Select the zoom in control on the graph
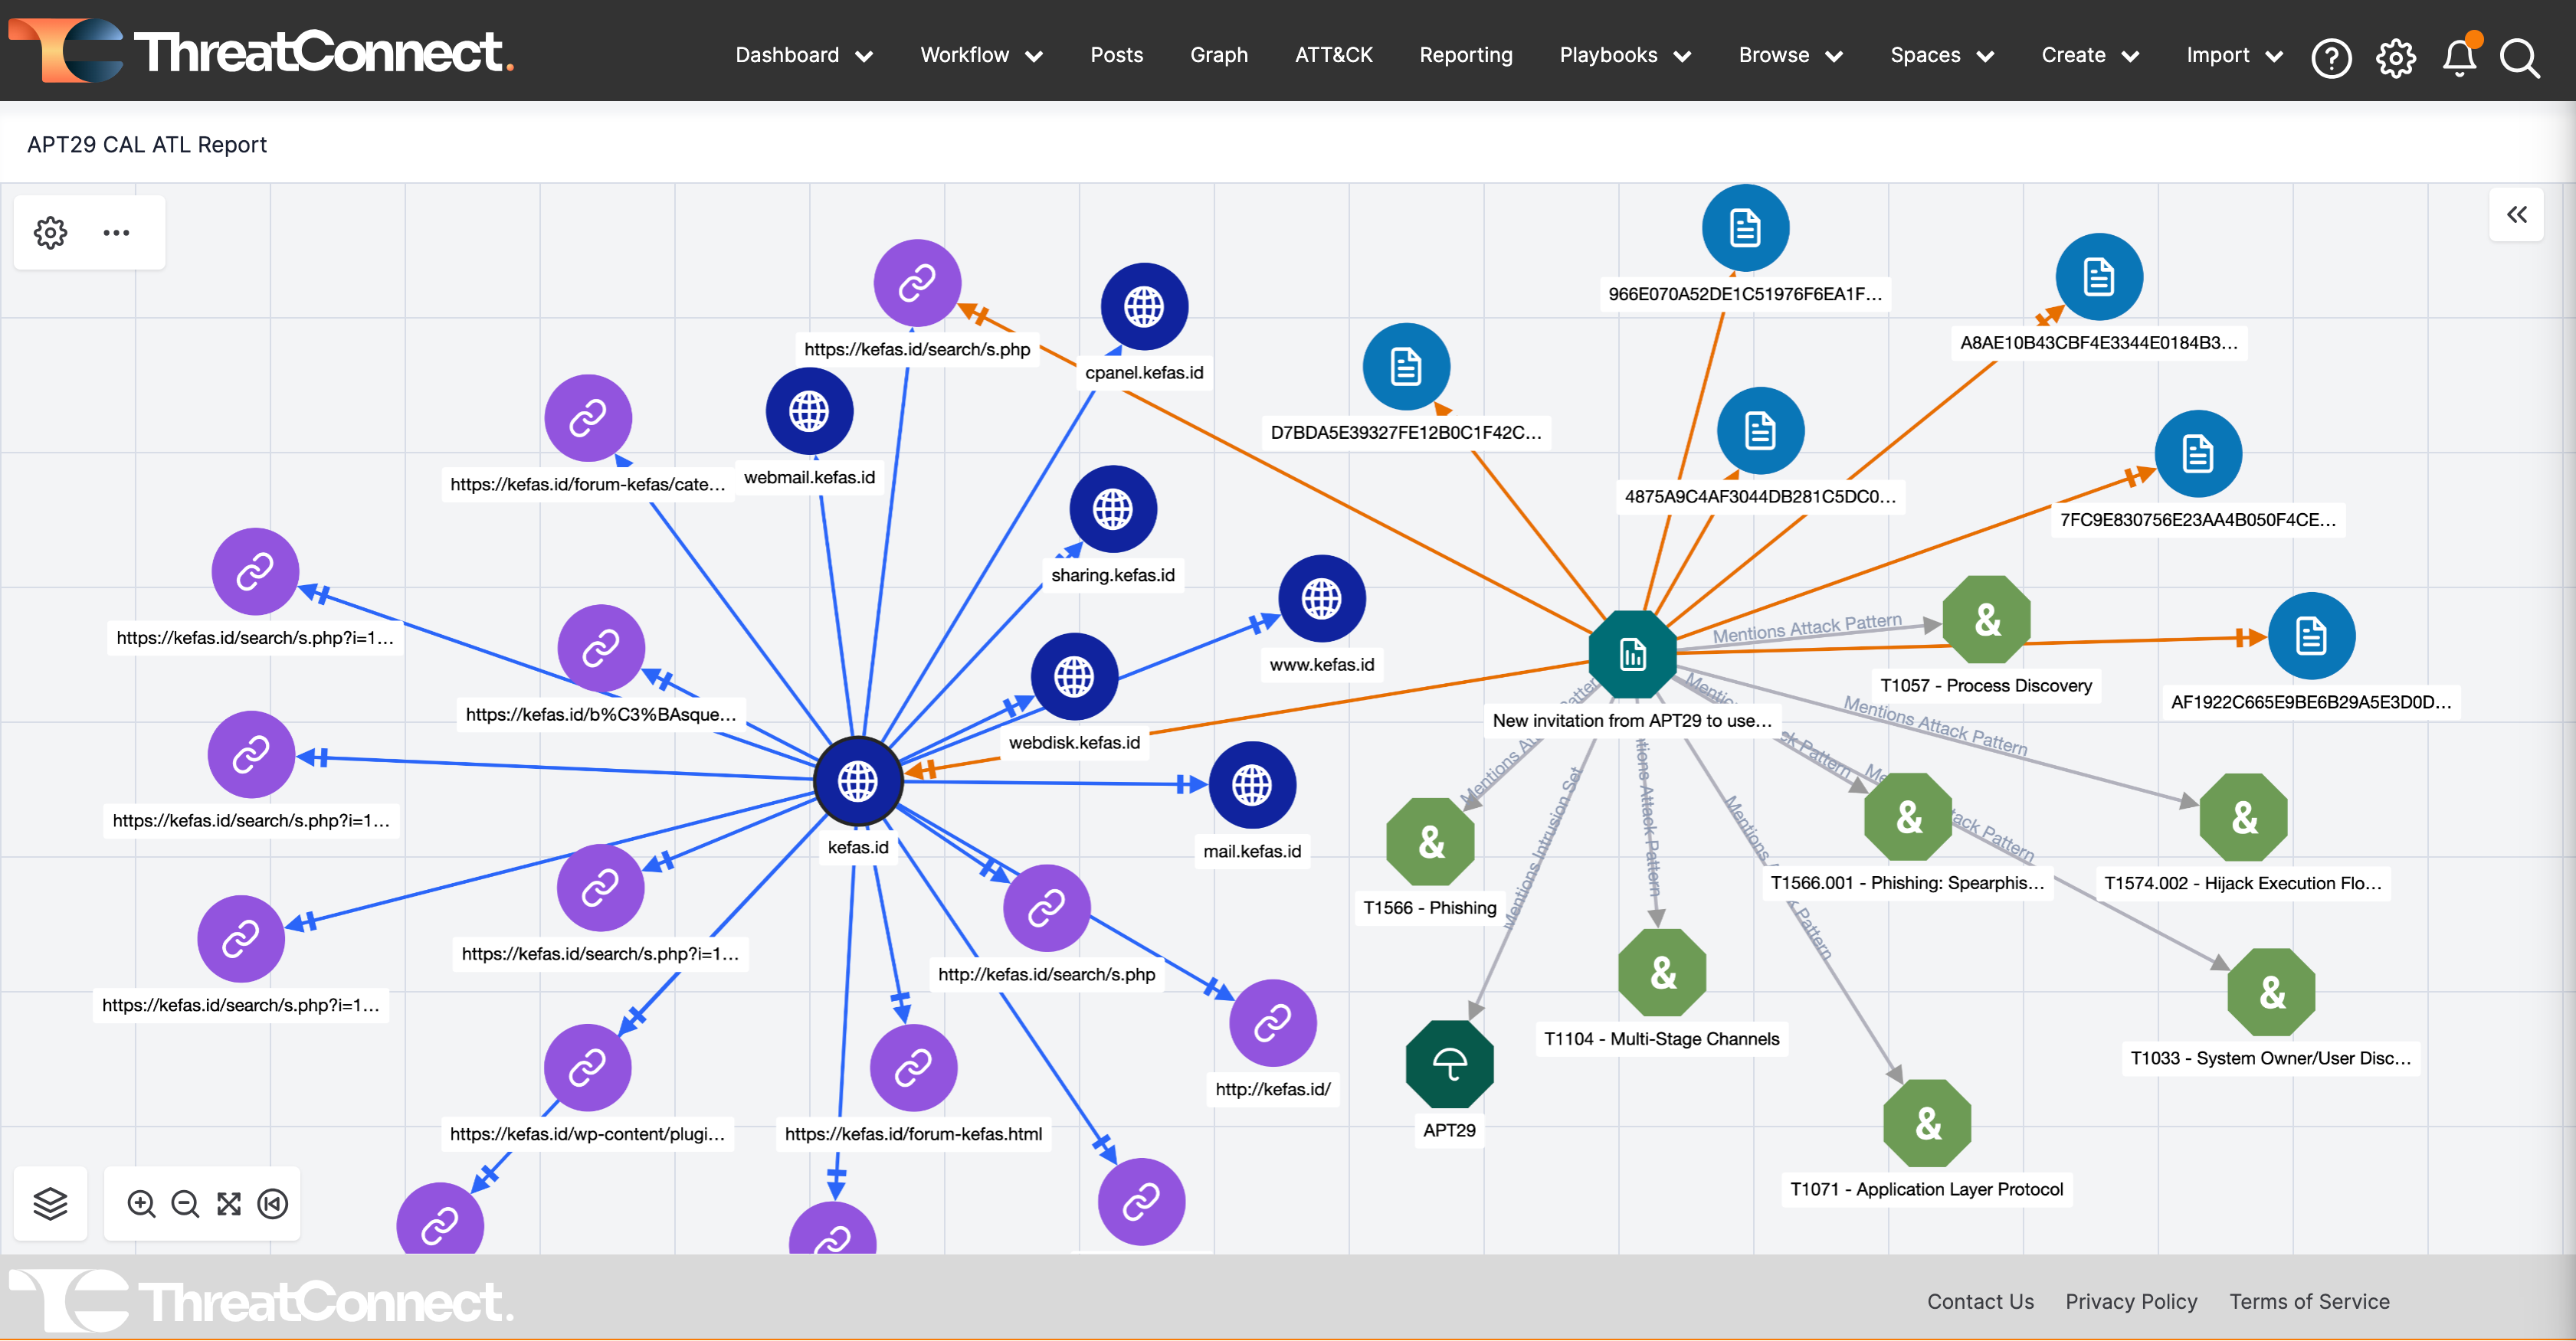2576x1341 pixels. 141,1204
